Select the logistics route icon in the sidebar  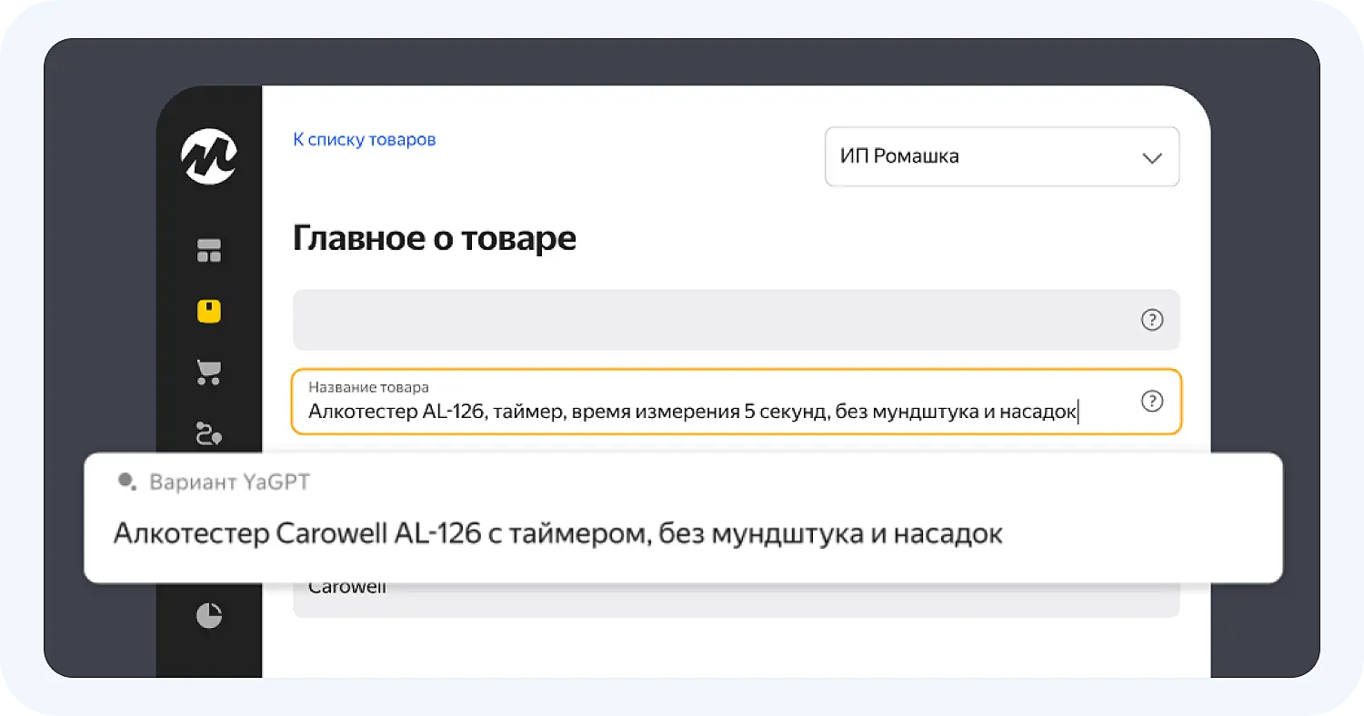pos(209,434)
